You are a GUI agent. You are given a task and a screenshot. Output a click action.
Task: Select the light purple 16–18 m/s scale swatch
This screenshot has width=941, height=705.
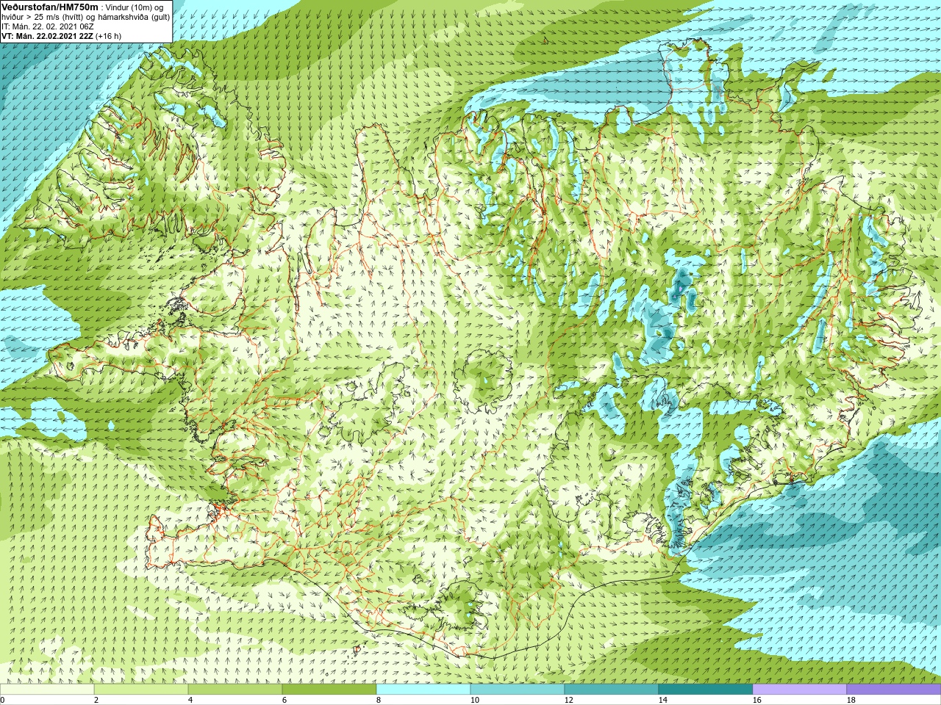pyautogui.click(x=800, y=690)
